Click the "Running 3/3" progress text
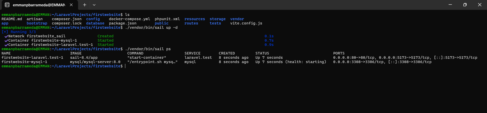The height and width of the screenshot is (113, 487). [x=23, y=32]
